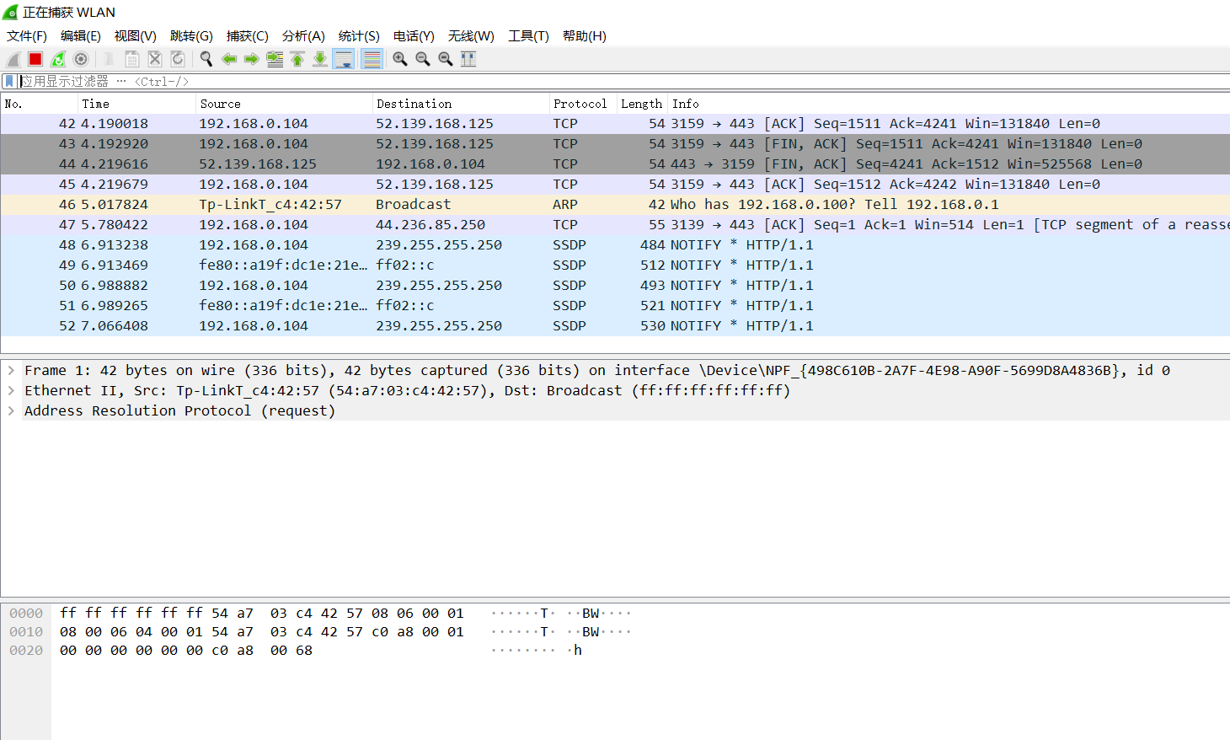Select packet 50 SSDP length 493

615,286
